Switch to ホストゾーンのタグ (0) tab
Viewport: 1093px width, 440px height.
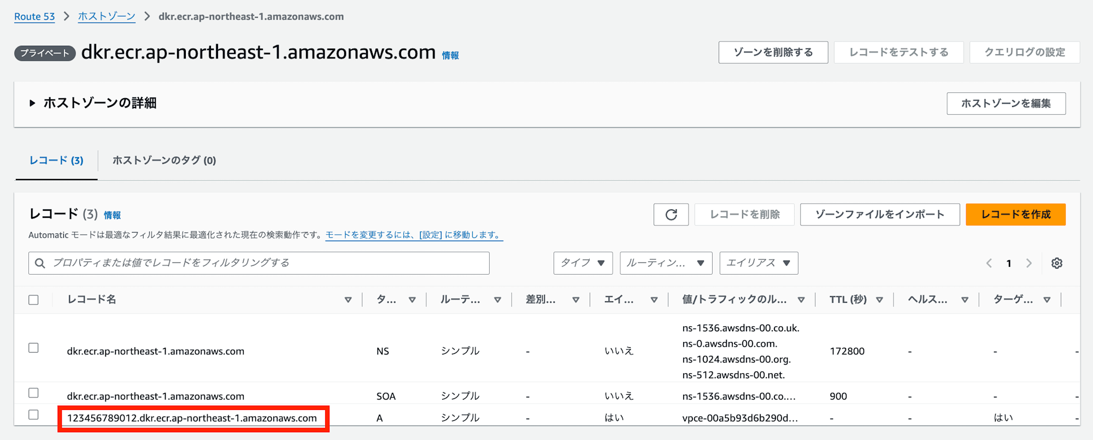click(x=164, y=160)
